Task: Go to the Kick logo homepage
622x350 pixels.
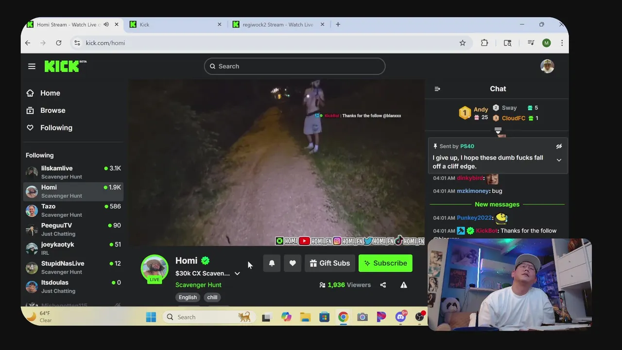Action: tap(65, 66)
